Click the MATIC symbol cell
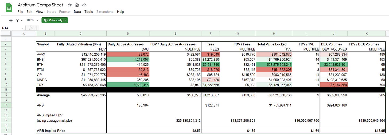This screenshot has height=135, width=389. tap(45, 80)
